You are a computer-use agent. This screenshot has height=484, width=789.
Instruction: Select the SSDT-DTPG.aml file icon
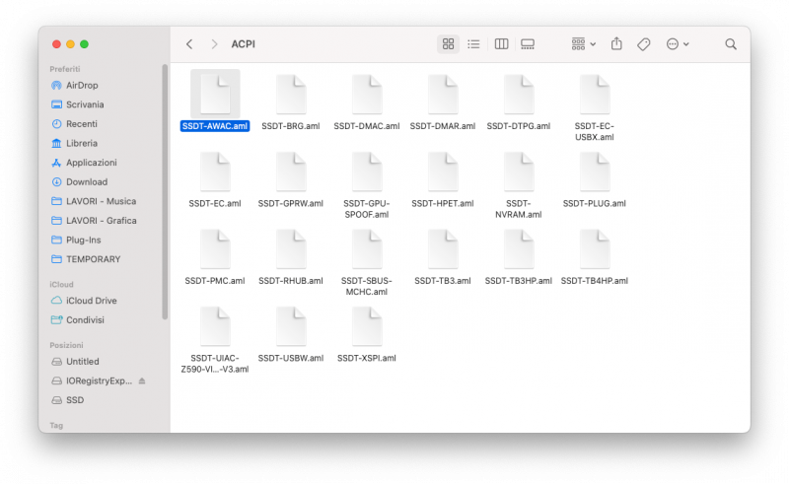pyautogui.click(x=519, y=94)
